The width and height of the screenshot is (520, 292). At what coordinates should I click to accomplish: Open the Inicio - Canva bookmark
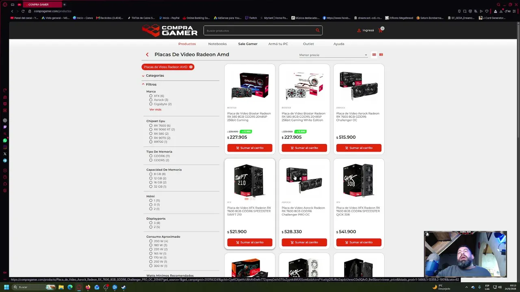[x=83, y=18]
